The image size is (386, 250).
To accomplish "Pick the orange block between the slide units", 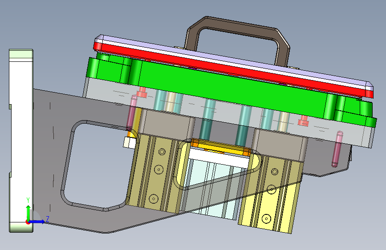I will coord(220,148).
